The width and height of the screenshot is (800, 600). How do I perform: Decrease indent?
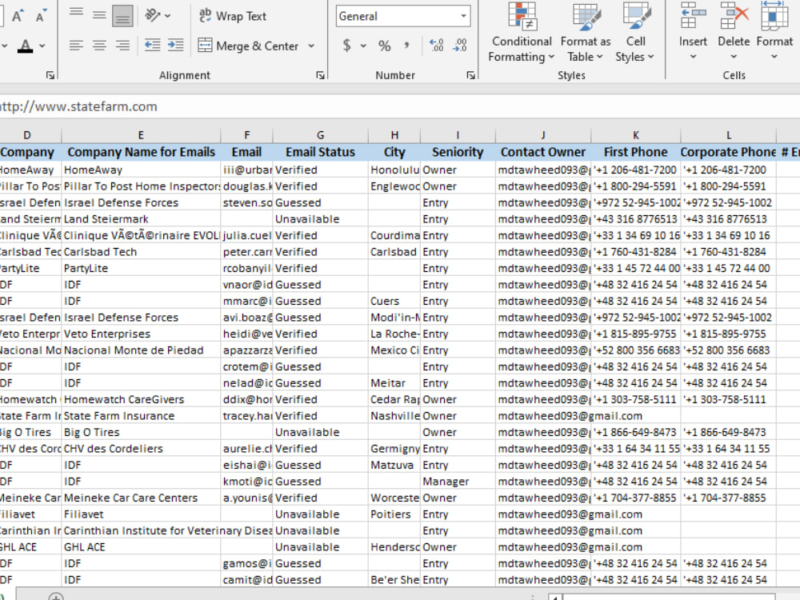152,46
